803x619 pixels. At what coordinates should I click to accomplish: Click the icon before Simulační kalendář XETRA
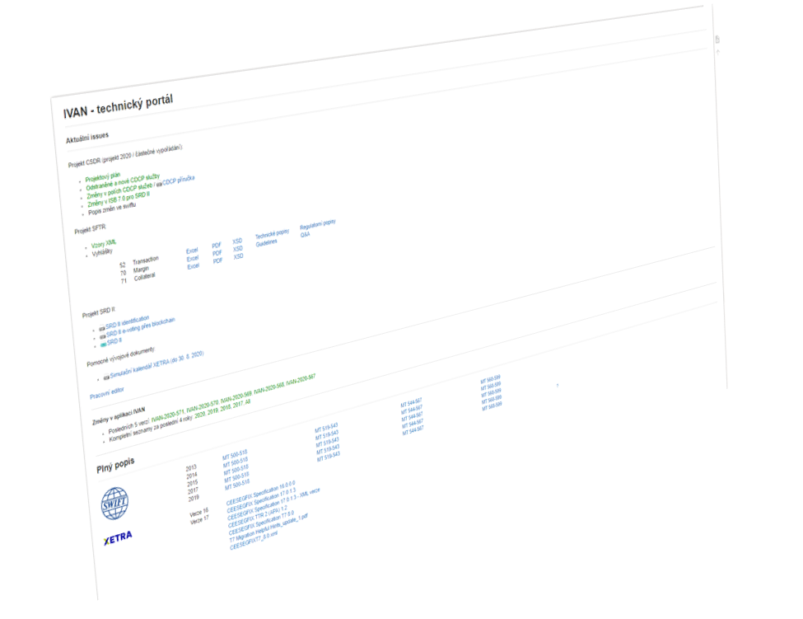coord(106,377)
